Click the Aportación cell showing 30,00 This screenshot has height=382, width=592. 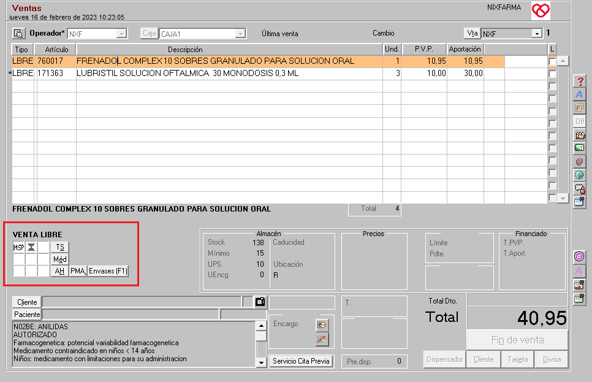click(465, 74)
